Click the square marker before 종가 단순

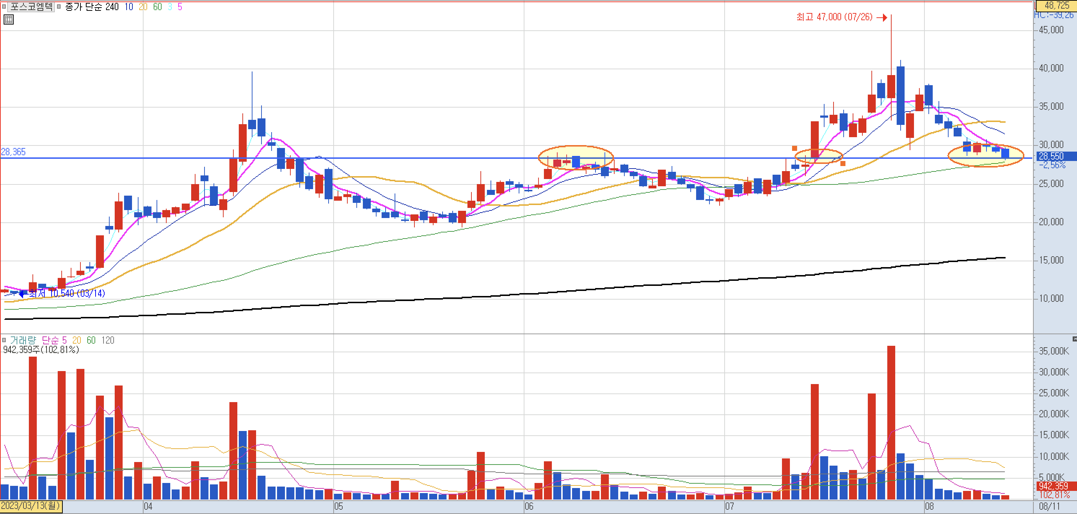58,6
